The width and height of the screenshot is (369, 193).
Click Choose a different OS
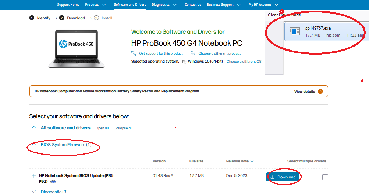244,62
